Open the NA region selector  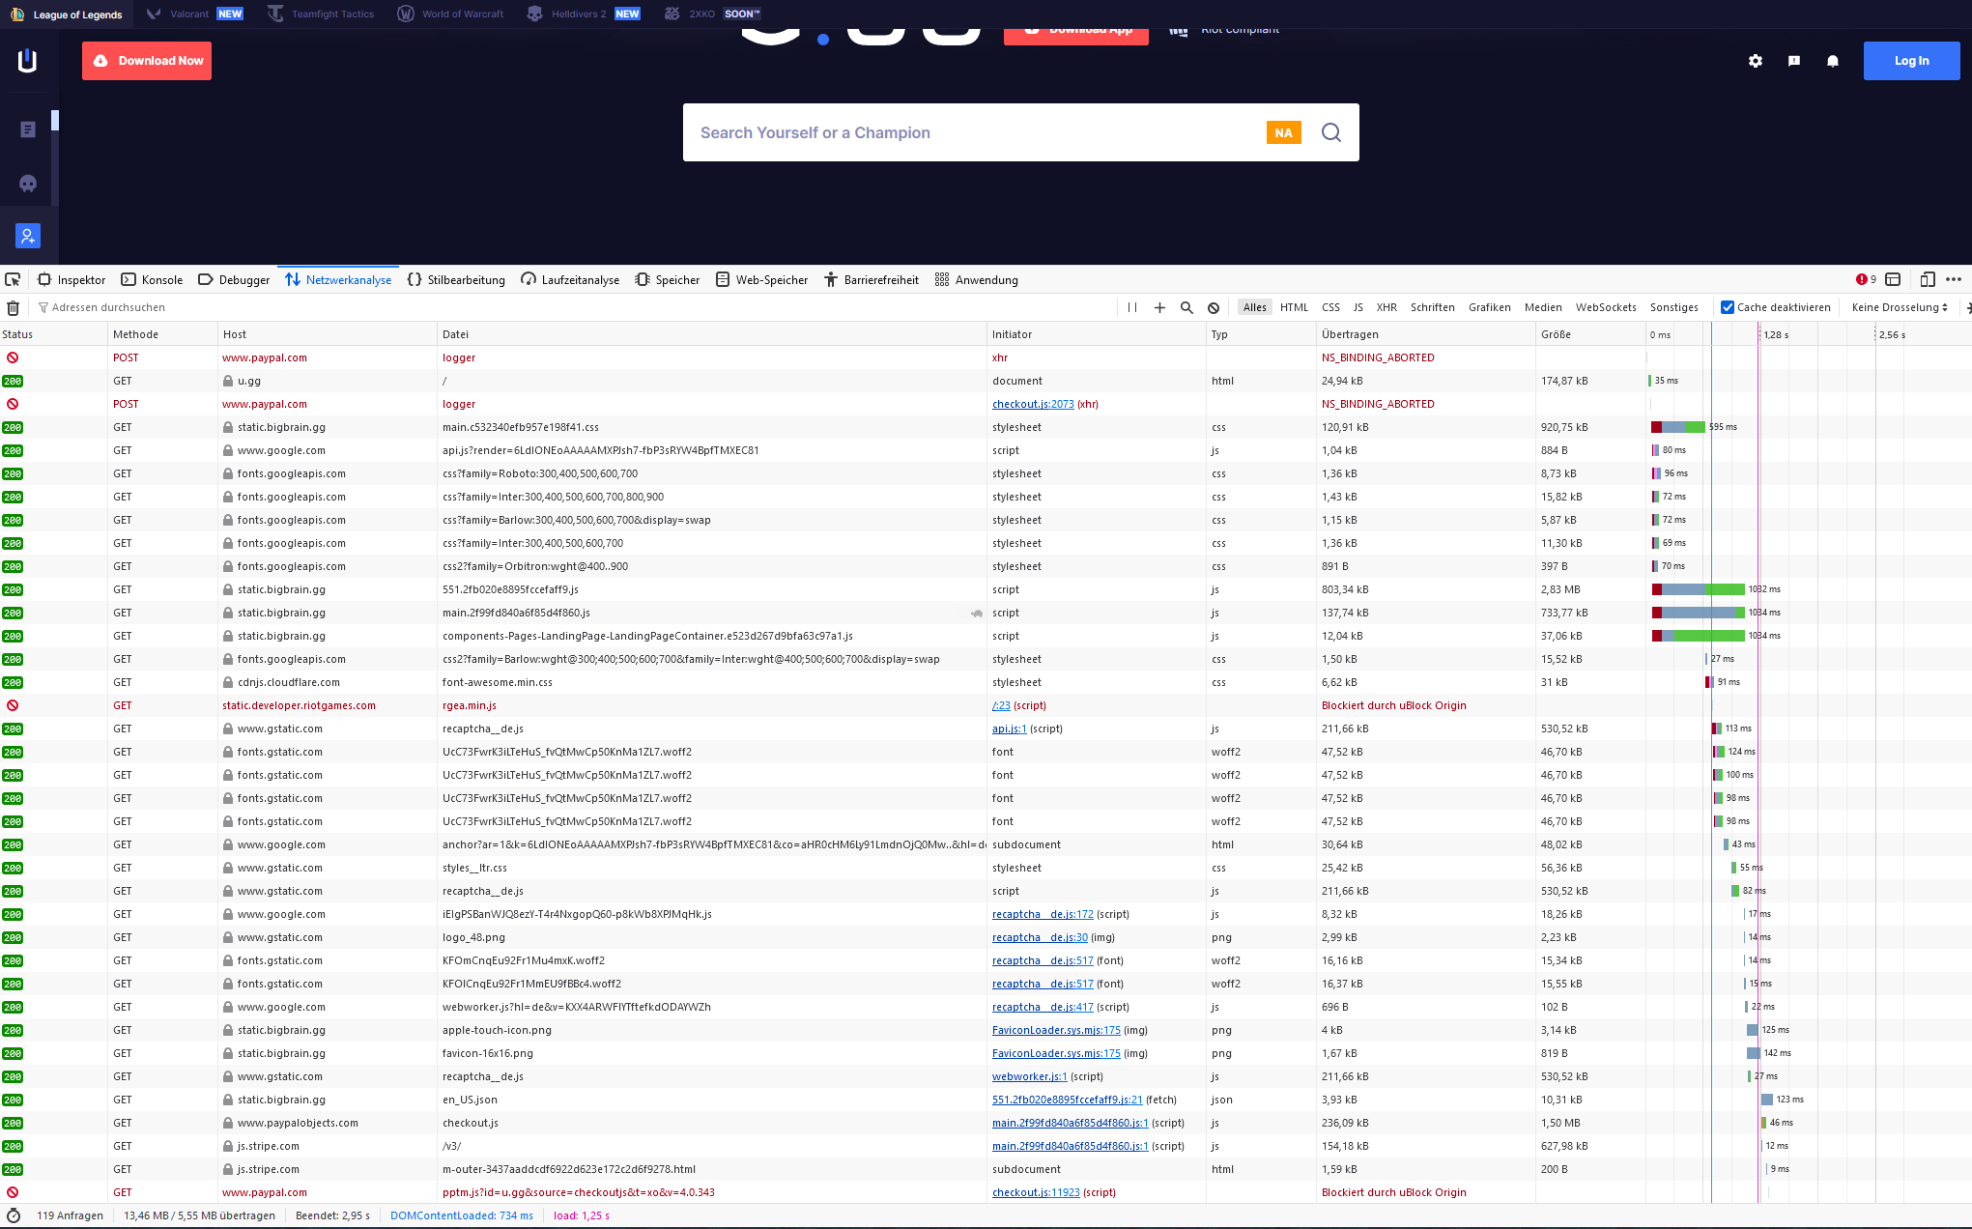pyautogui.click(x=1283, y=132)
